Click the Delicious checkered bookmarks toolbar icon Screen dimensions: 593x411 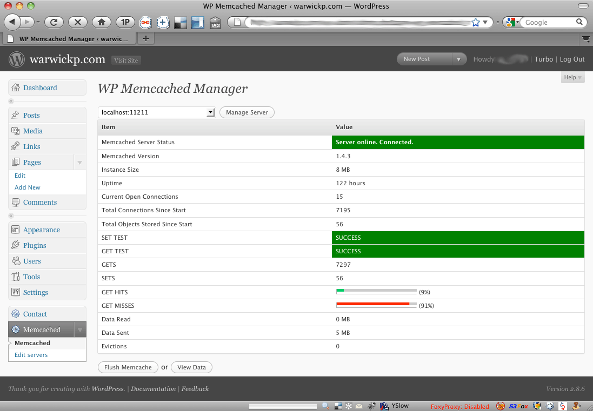click(181, 23)
